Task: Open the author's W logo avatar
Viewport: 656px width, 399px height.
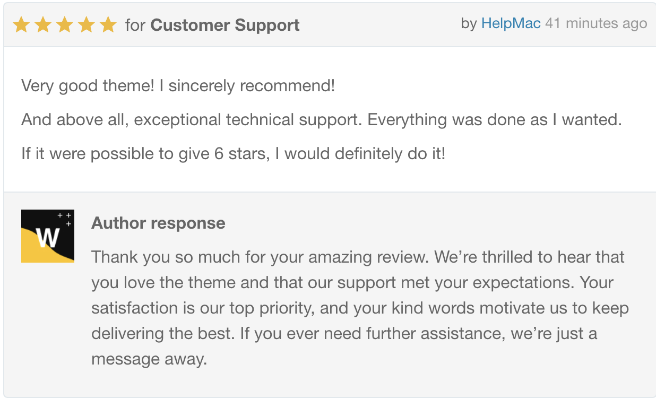Action: [48, 236]
